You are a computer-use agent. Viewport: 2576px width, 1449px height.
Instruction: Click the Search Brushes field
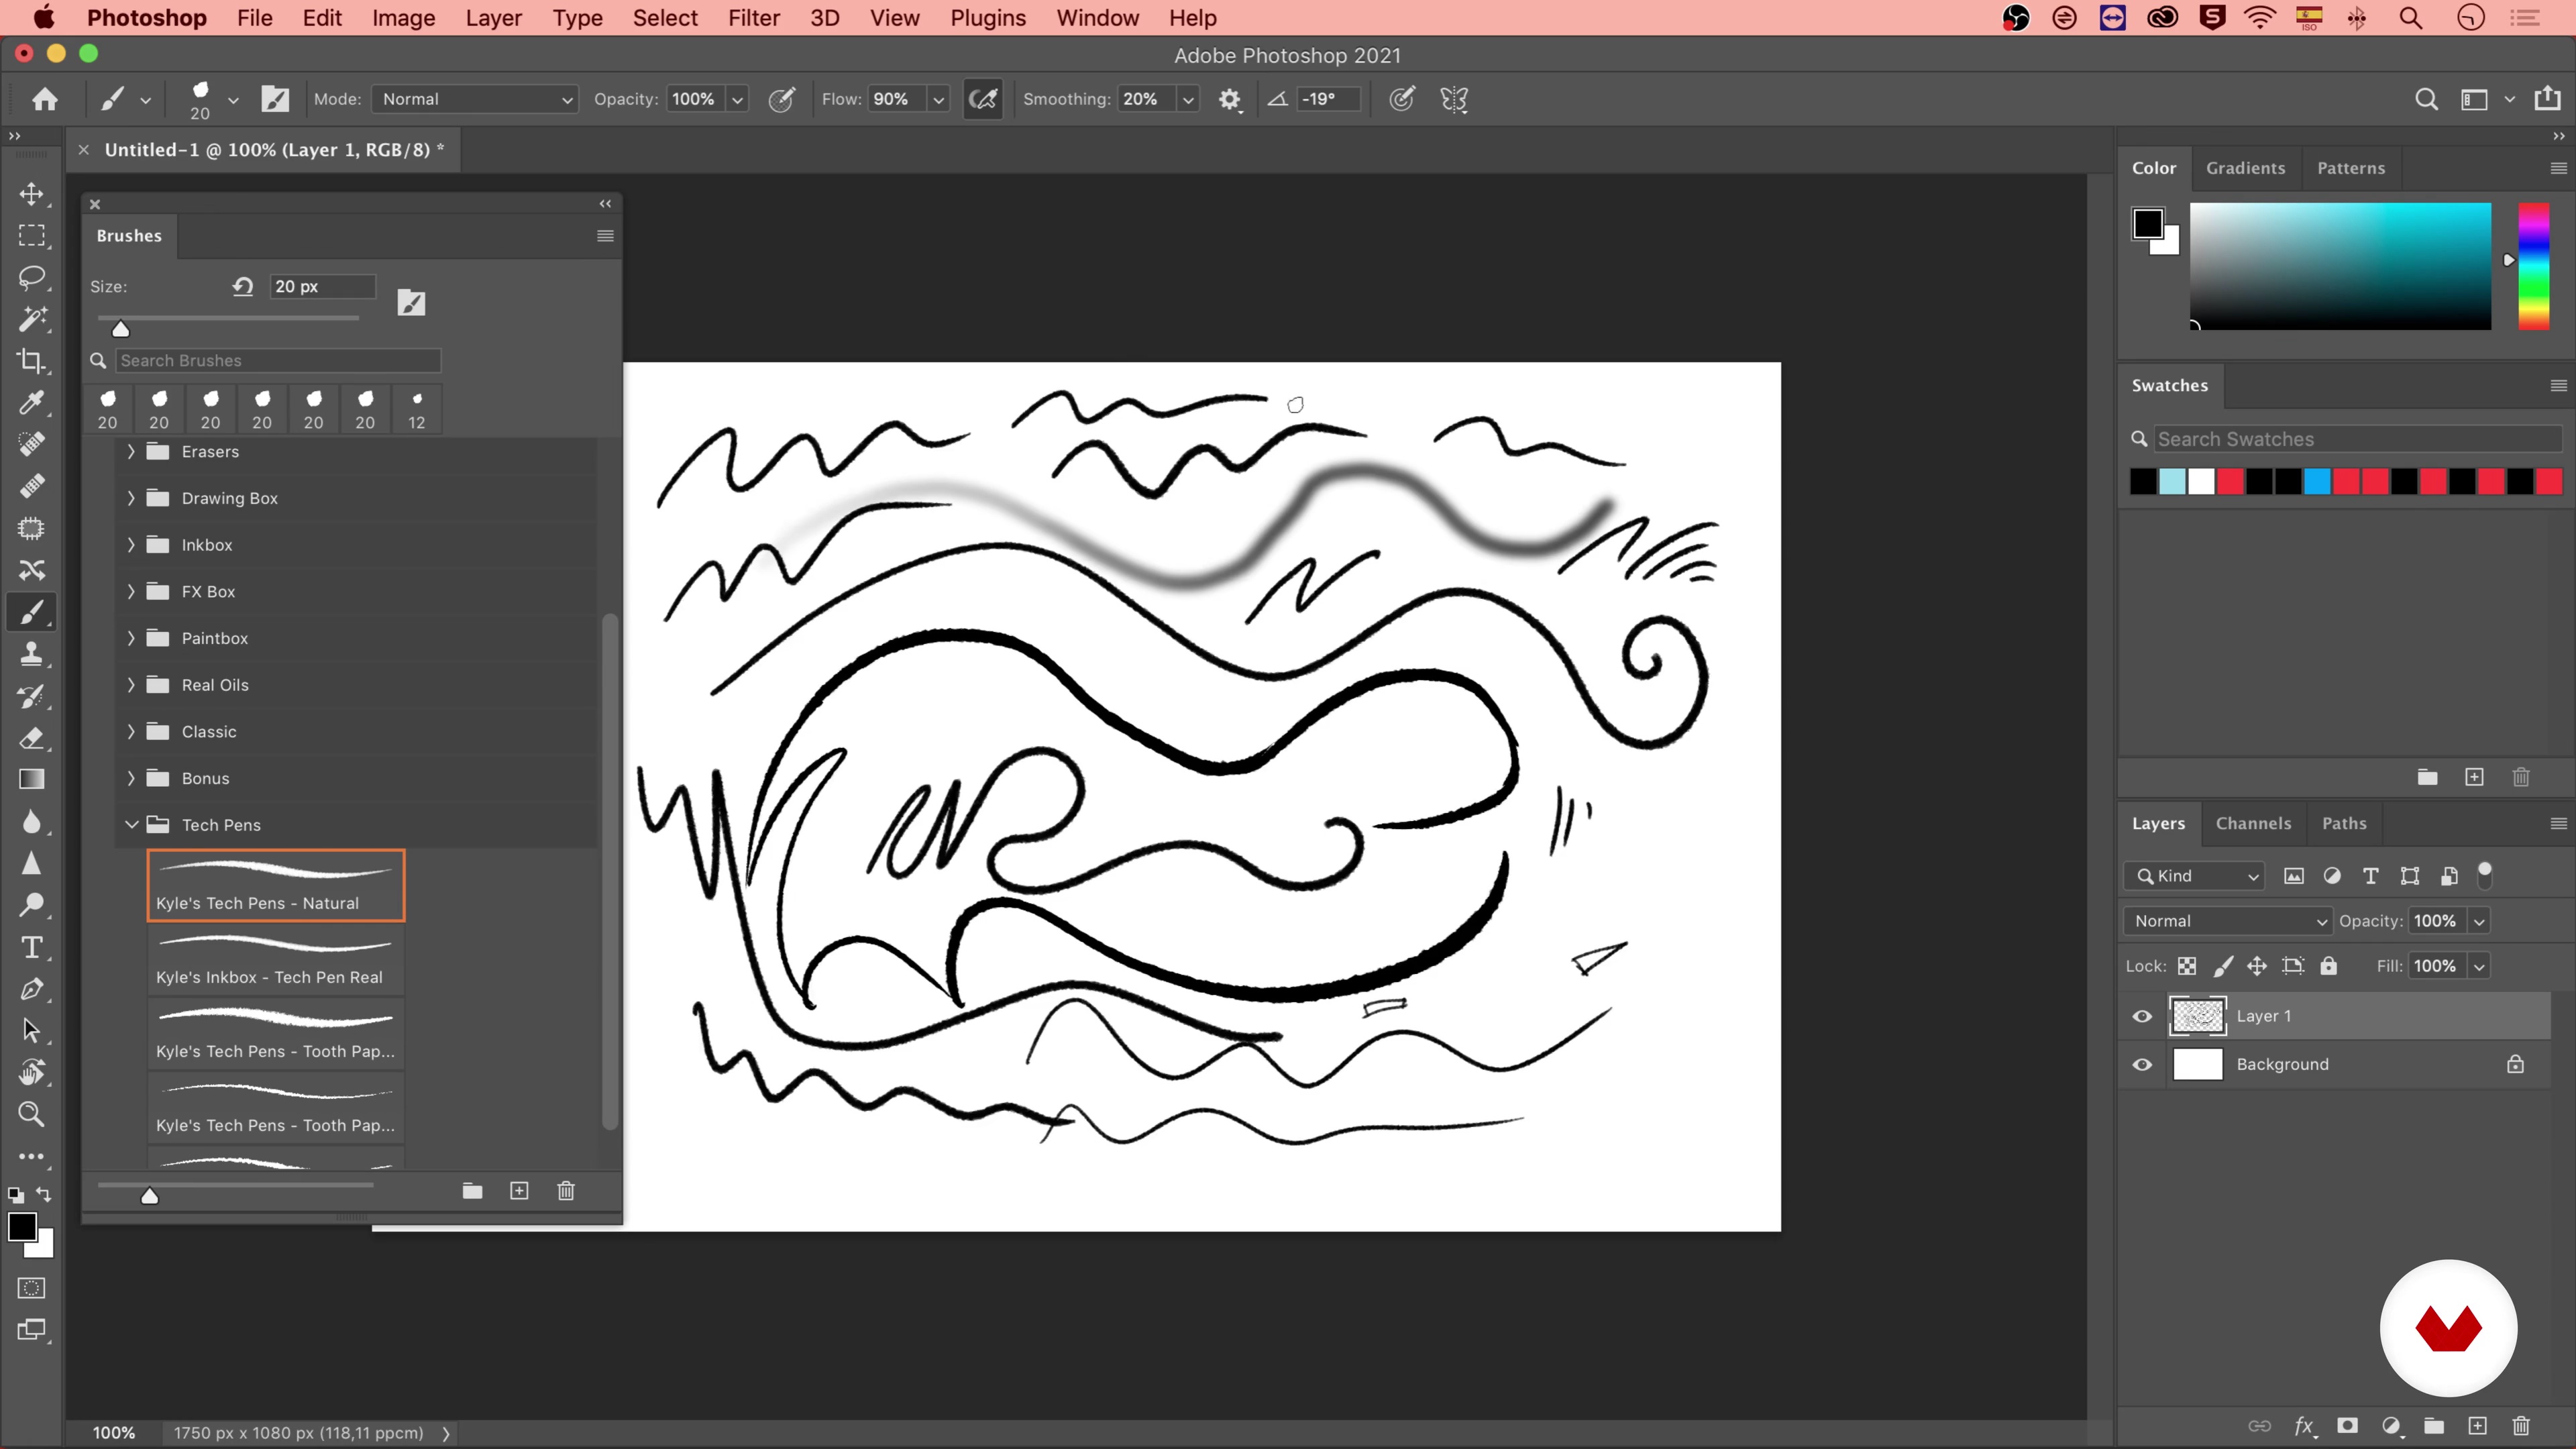click(x=277, y=360)
